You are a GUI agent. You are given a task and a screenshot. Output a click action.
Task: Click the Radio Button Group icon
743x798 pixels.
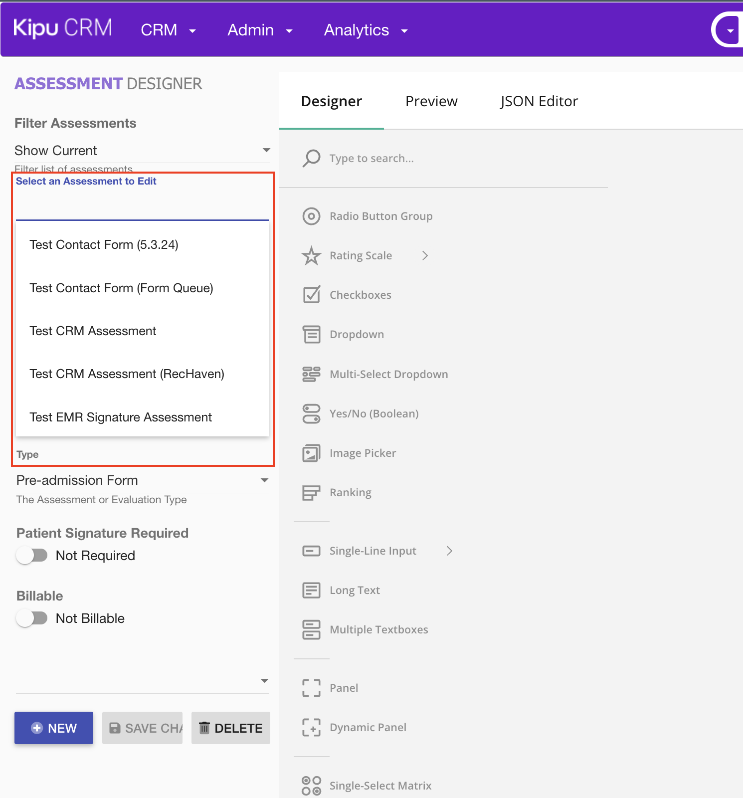(311, 216)
